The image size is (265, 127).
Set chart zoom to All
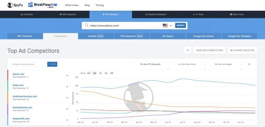click(x=112, y=73)
